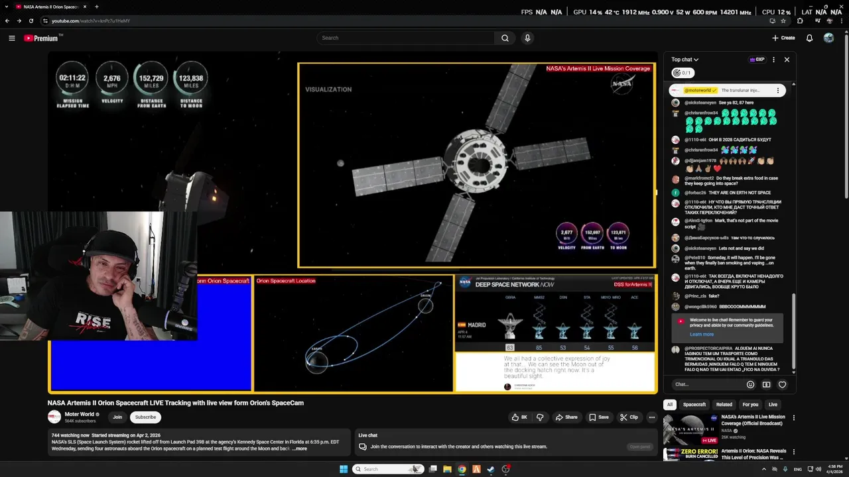Image resolution: width=849 pixels, height=477 pixels.
Task: Focus the YouTube search box
Action: pyautogui.click(x=406, y=38)
